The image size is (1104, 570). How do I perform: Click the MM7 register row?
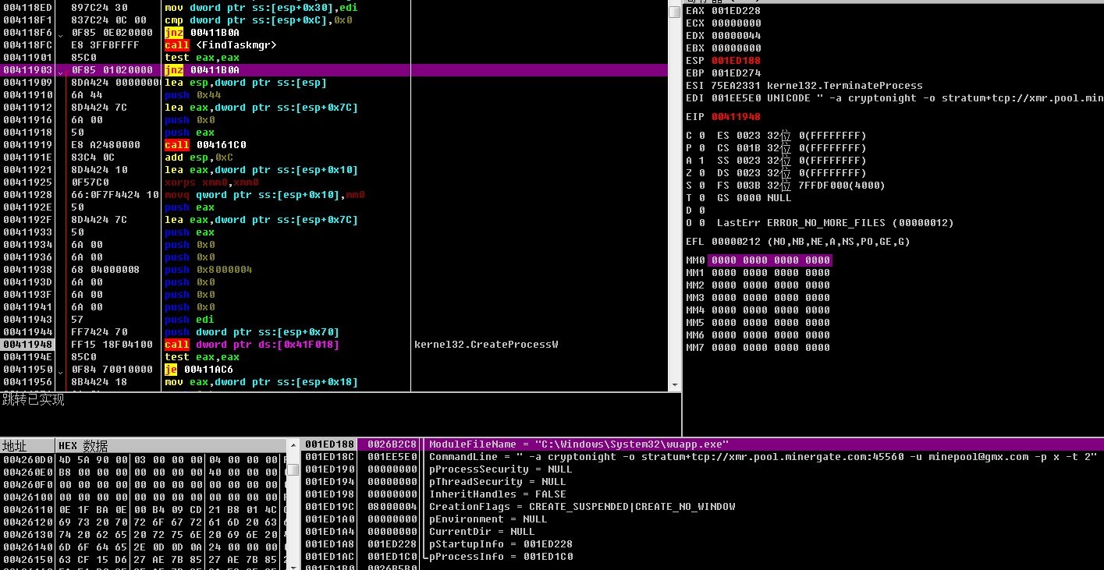click(x=758, y=348)
